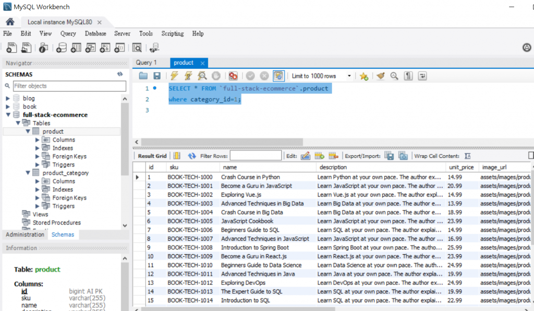This screenshot has height=311, width=534.
Task: Toggle auto-commit mode icon
Action: (278, 76)
